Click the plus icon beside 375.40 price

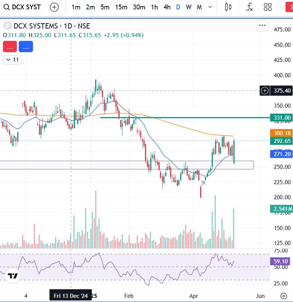tap(265, 90)
